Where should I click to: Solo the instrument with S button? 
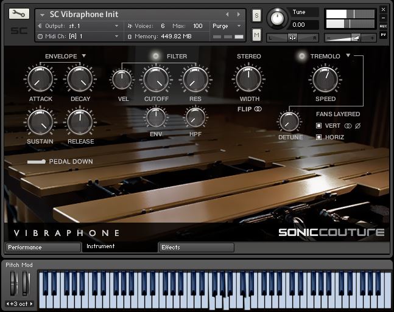(256, 16)
